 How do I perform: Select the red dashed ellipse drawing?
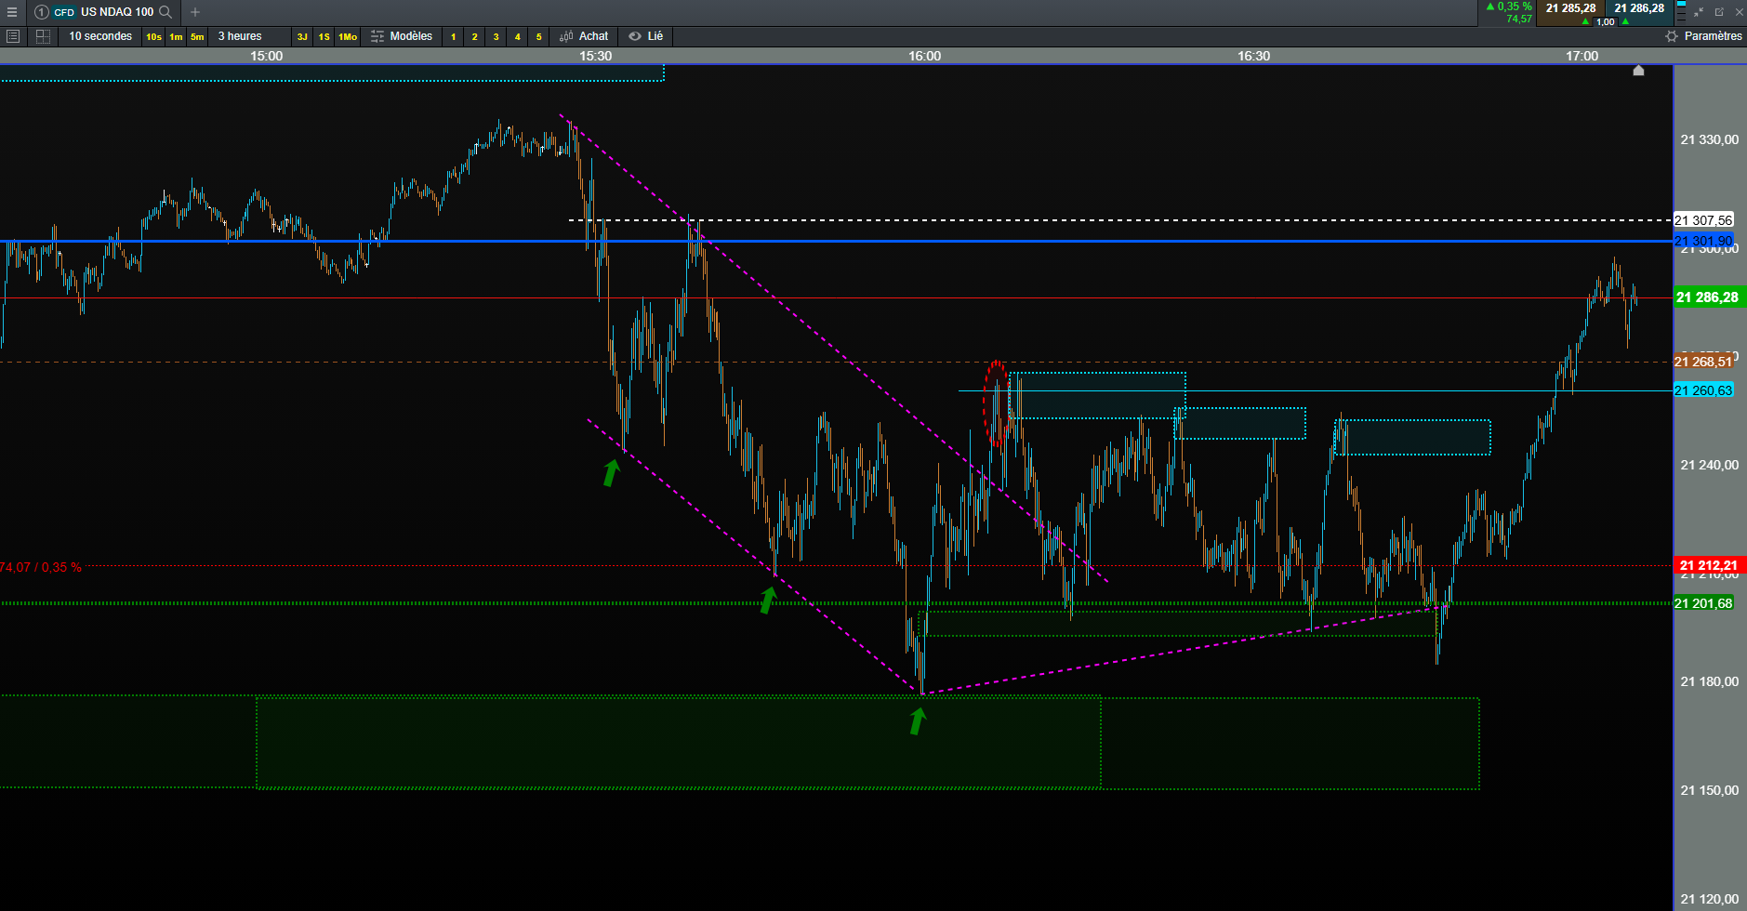[996, 403]
